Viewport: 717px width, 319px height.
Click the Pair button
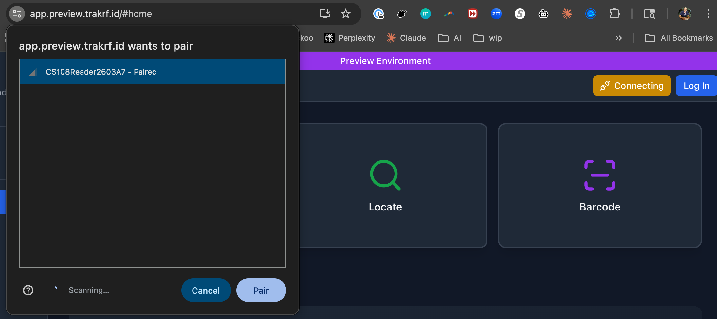coord(261,290)
